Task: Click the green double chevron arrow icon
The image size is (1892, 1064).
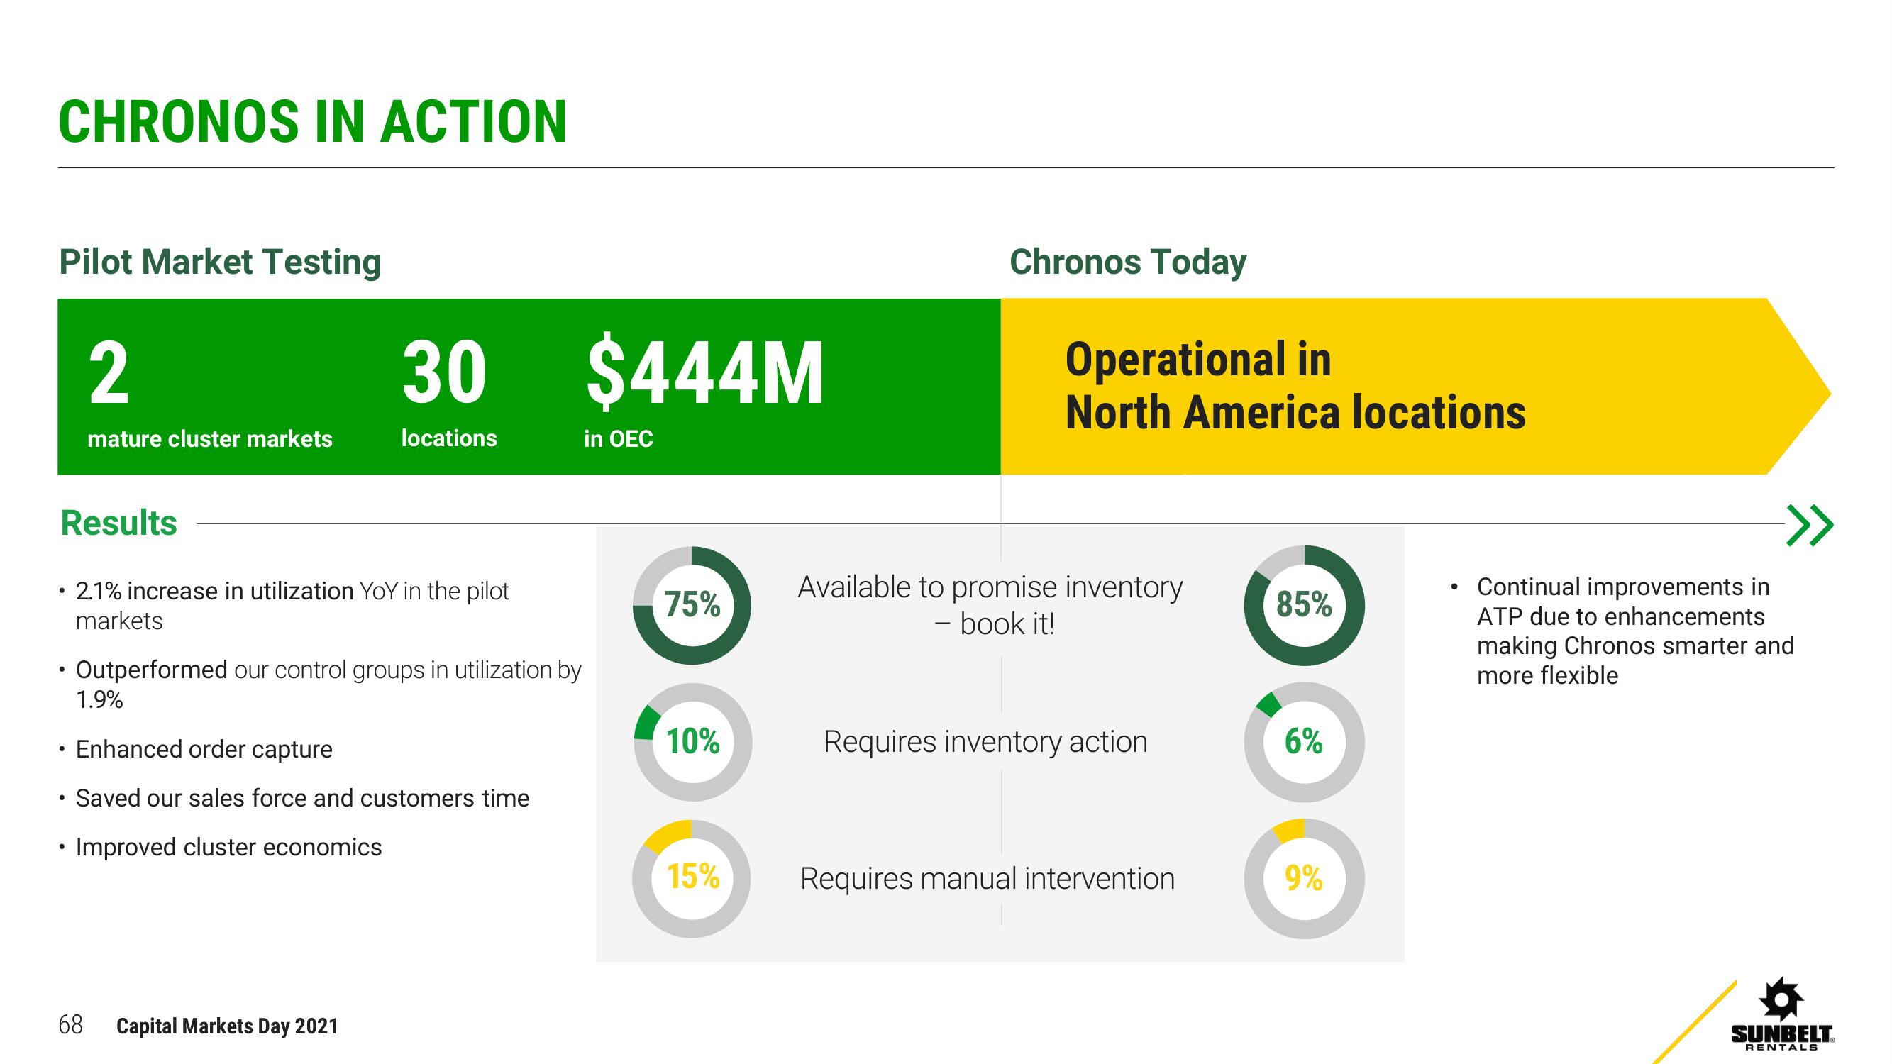Action: pos(1810,525)
